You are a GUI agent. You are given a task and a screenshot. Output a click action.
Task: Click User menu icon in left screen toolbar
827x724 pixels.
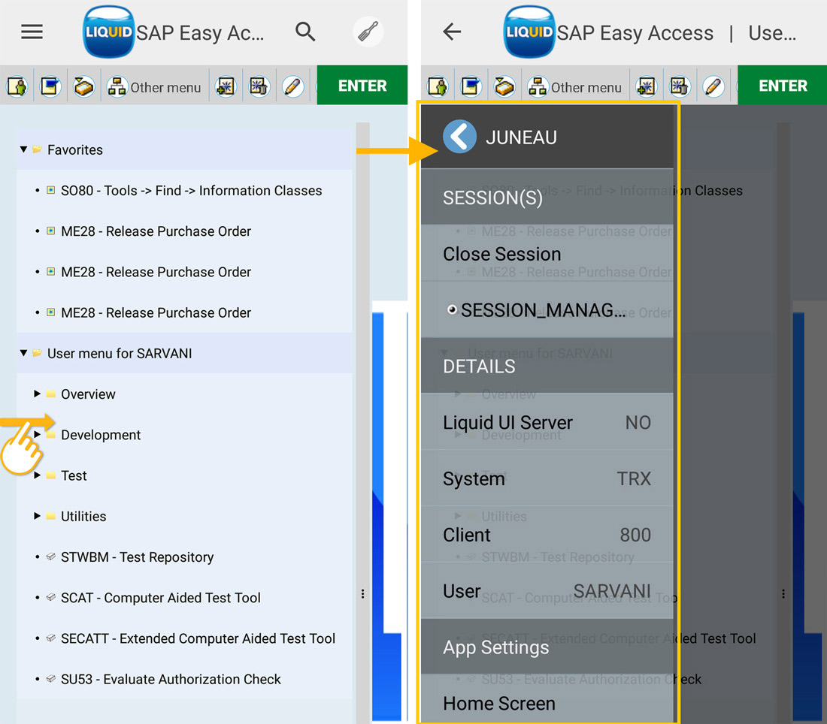18,86
